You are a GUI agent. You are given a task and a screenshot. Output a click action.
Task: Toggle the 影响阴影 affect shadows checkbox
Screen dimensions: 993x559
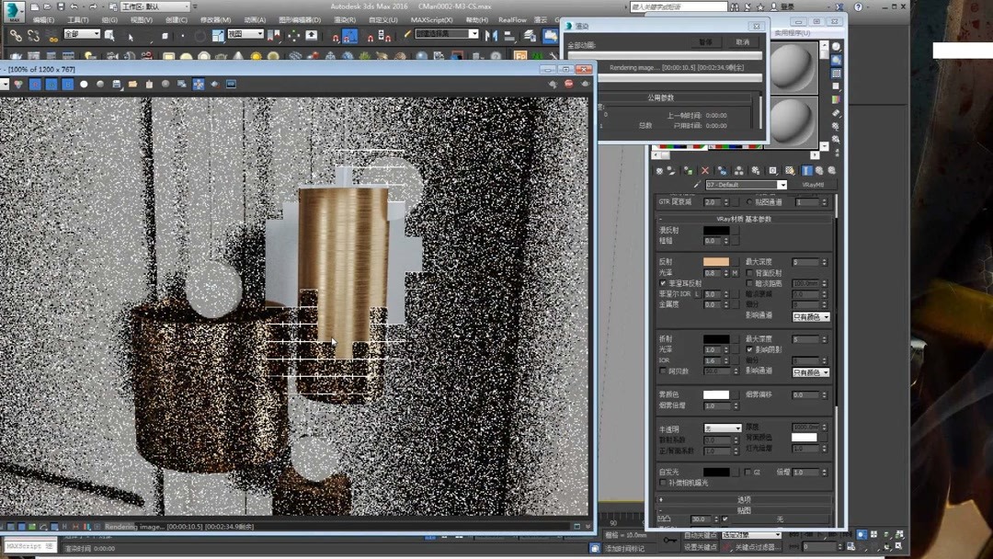749,350
